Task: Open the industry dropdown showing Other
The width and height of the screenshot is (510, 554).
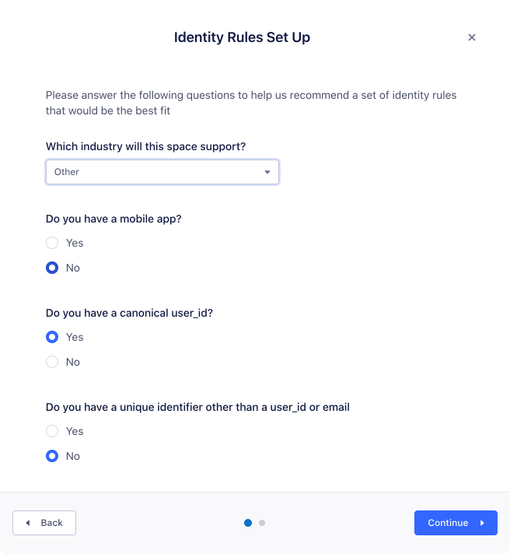Action: click(162, 172)
